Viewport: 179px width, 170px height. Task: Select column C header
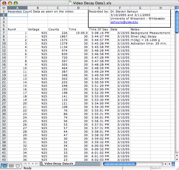58,8
